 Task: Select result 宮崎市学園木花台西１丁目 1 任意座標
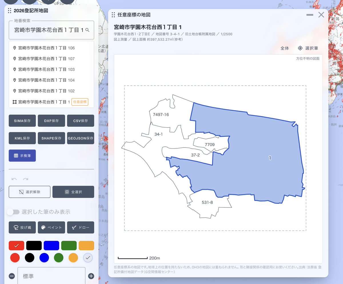51,102
